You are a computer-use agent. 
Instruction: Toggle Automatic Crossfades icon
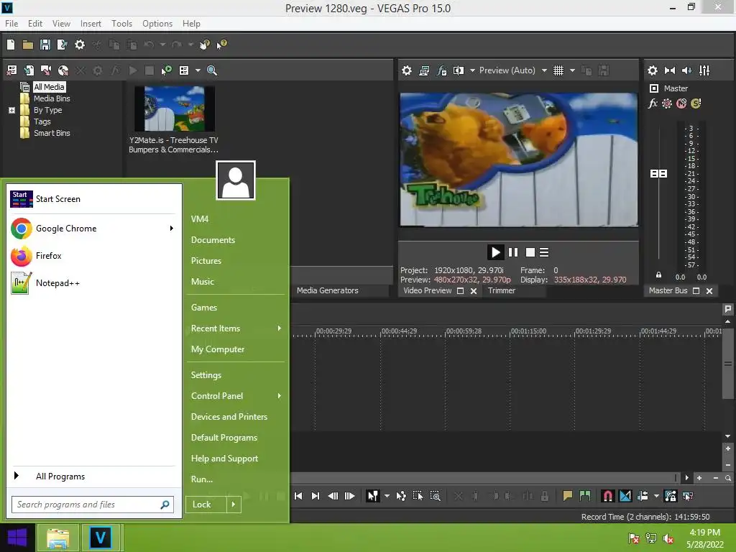click(625, 496)
